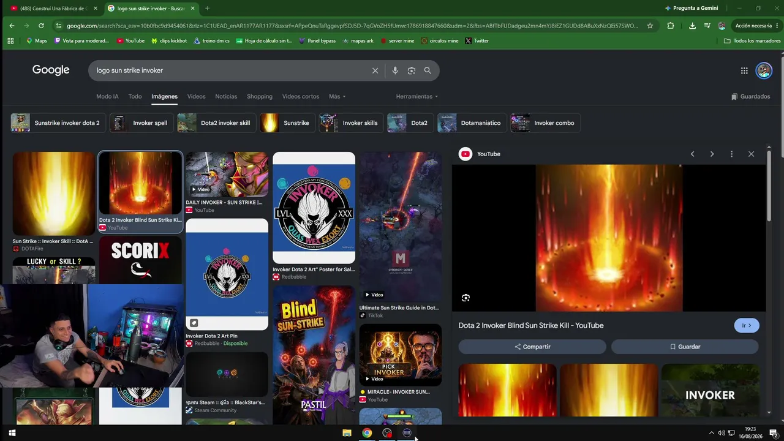Select the Dota2 invoker skill chip
This screenshot has width=784, height=441.
coord(217,123)
